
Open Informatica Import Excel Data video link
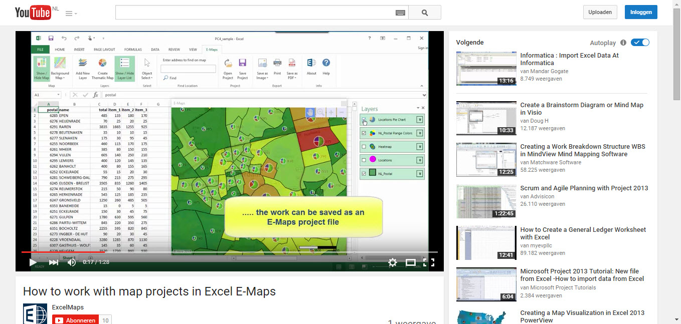pos(569,59)
